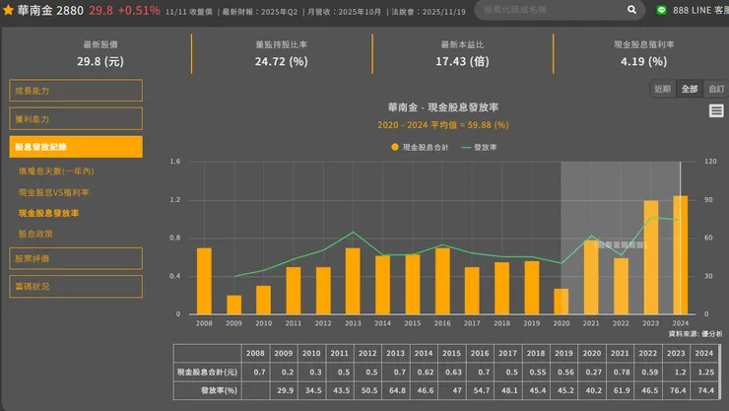Toggle 發放率 legend line series

coord(479,148)
